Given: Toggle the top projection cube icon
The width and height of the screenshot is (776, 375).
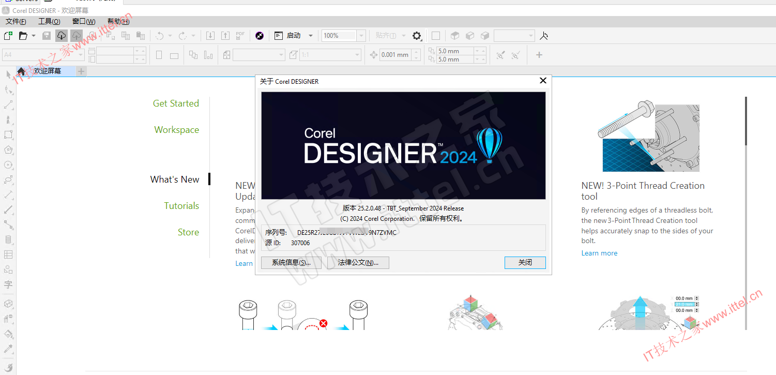Looking at the screenshot, I should (455, 36).
